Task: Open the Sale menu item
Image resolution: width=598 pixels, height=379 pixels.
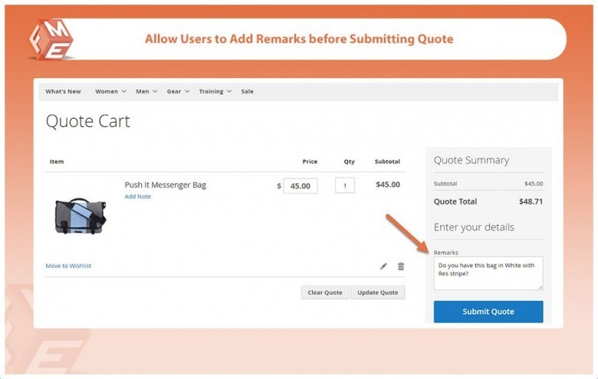Action: (247, 92)
